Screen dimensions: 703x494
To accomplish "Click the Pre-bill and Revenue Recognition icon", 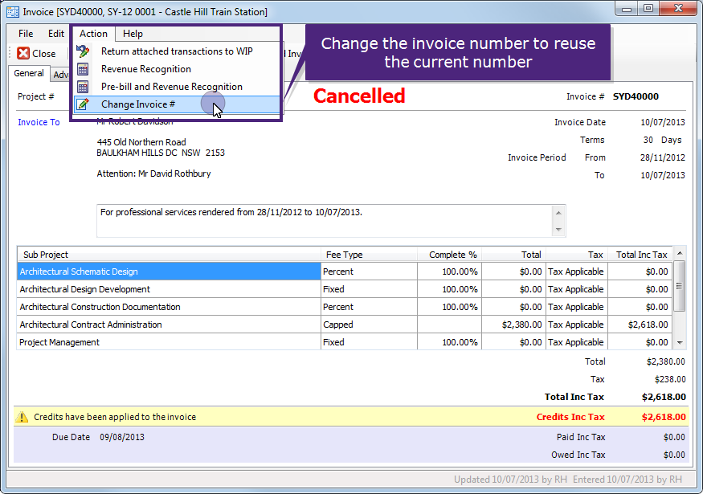I will [x=80, y=86].
